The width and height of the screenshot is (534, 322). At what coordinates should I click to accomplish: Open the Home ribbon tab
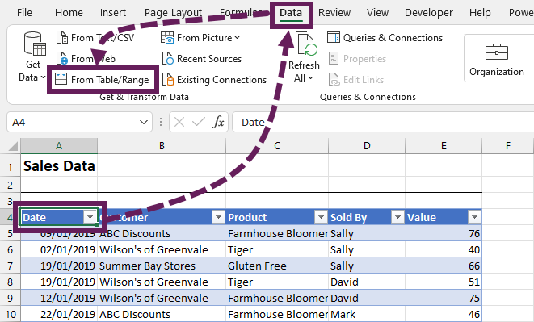point(69,13)
